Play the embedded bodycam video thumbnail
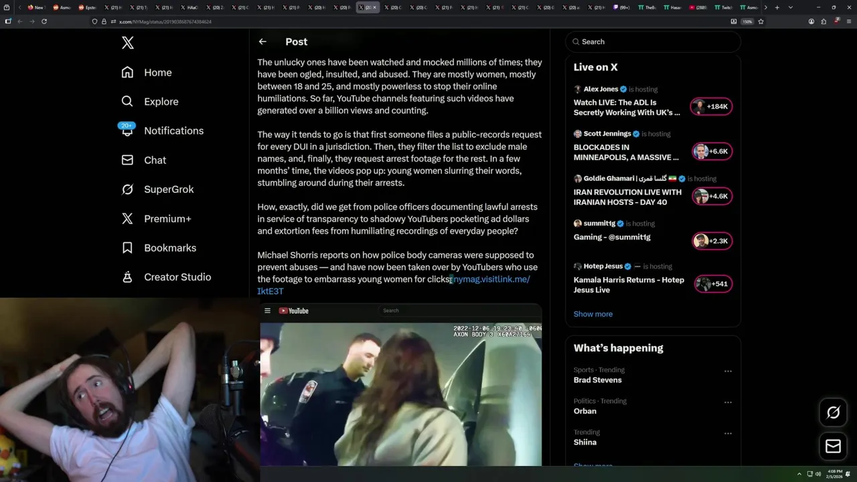The height and width of the screenshot is (482, 857). (400, 394)
